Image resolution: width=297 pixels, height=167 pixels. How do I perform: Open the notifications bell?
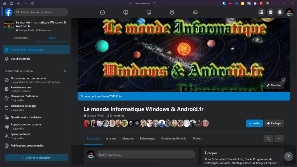click(x=280, y=12)
